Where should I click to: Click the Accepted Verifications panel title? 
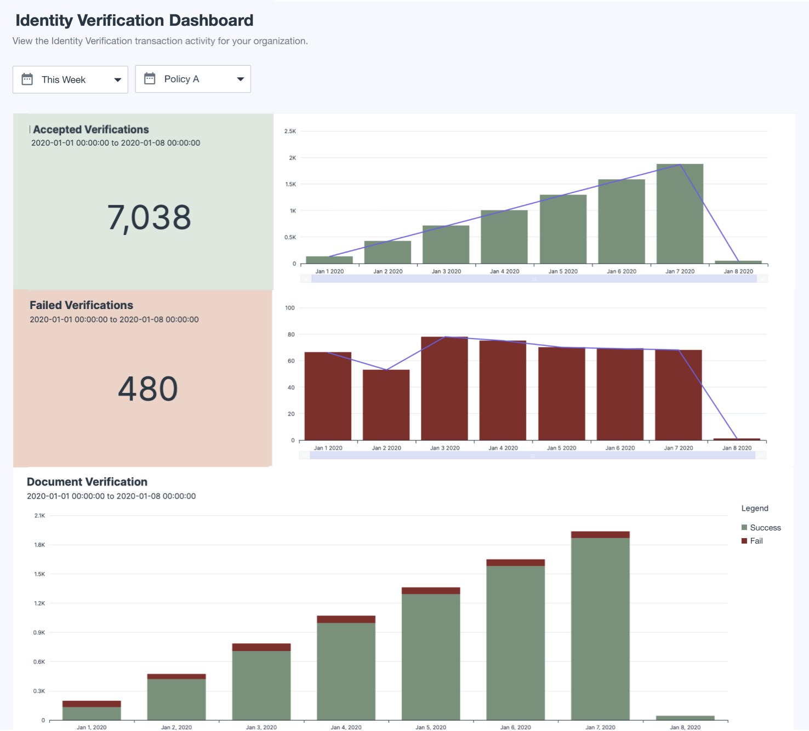(x=91, y=129)
